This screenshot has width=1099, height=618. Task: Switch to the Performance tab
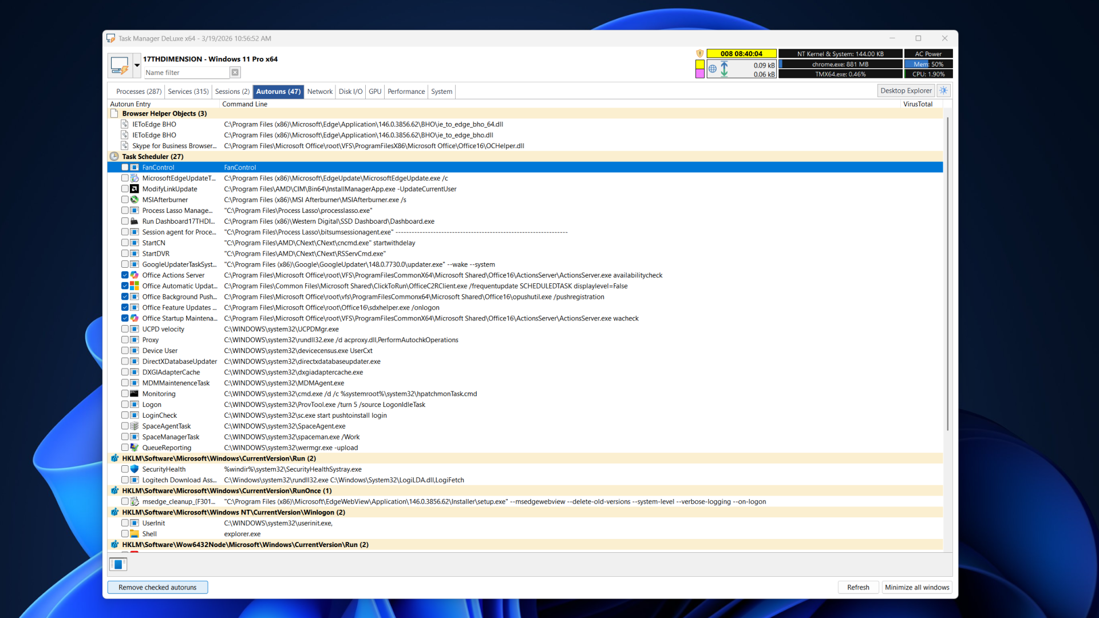pyautogui.click(x=406, y=92)
